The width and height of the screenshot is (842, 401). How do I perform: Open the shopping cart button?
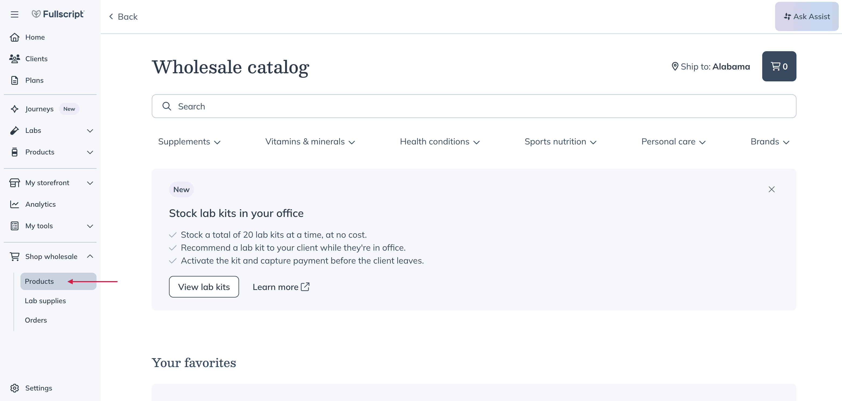779,66
